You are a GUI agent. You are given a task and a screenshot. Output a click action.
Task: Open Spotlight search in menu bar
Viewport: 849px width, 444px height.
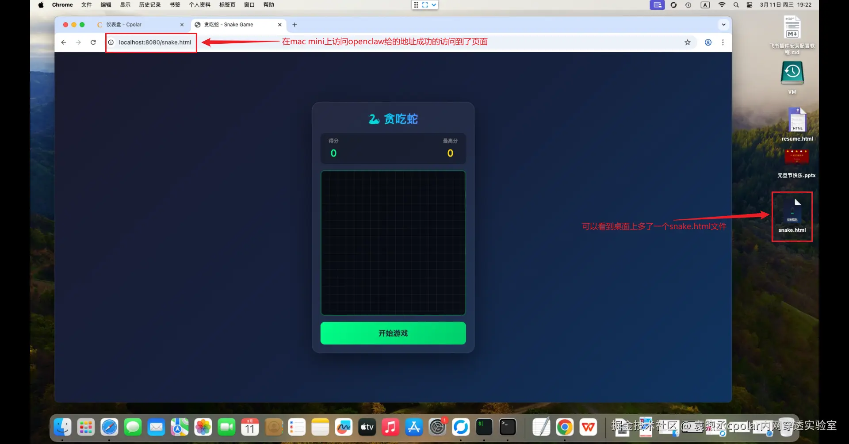point(736,5)
